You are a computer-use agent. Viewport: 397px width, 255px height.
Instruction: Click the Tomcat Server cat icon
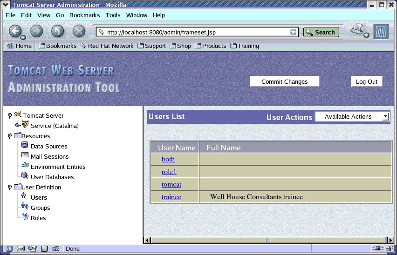tap(18, 114)
